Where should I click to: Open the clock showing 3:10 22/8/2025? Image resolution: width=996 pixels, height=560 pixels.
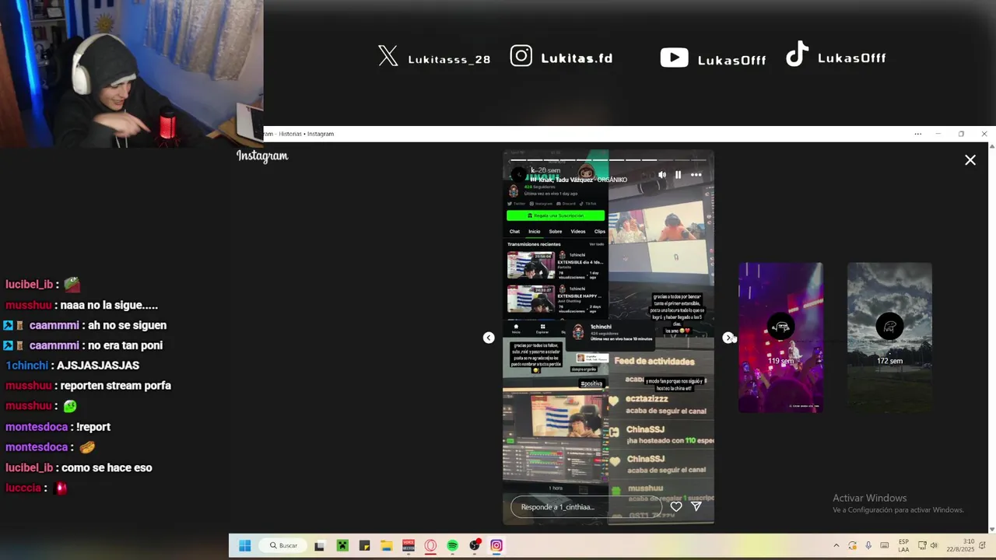coord(961,545)
